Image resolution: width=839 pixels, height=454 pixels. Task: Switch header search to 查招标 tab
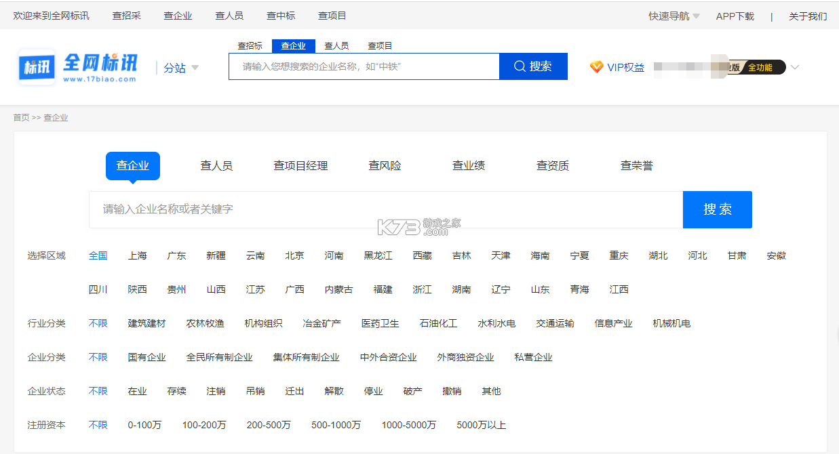(250, 45)
